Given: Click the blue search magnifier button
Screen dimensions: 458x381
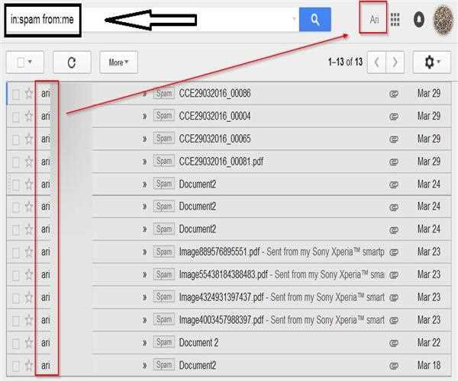Looking at the screenshot, I should [x=314, y=20].
